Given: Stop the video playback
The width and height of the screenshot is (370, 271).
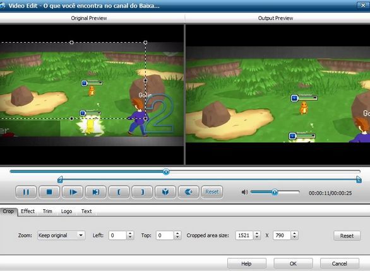Looking at the screenshot, I should pos(49,192).
